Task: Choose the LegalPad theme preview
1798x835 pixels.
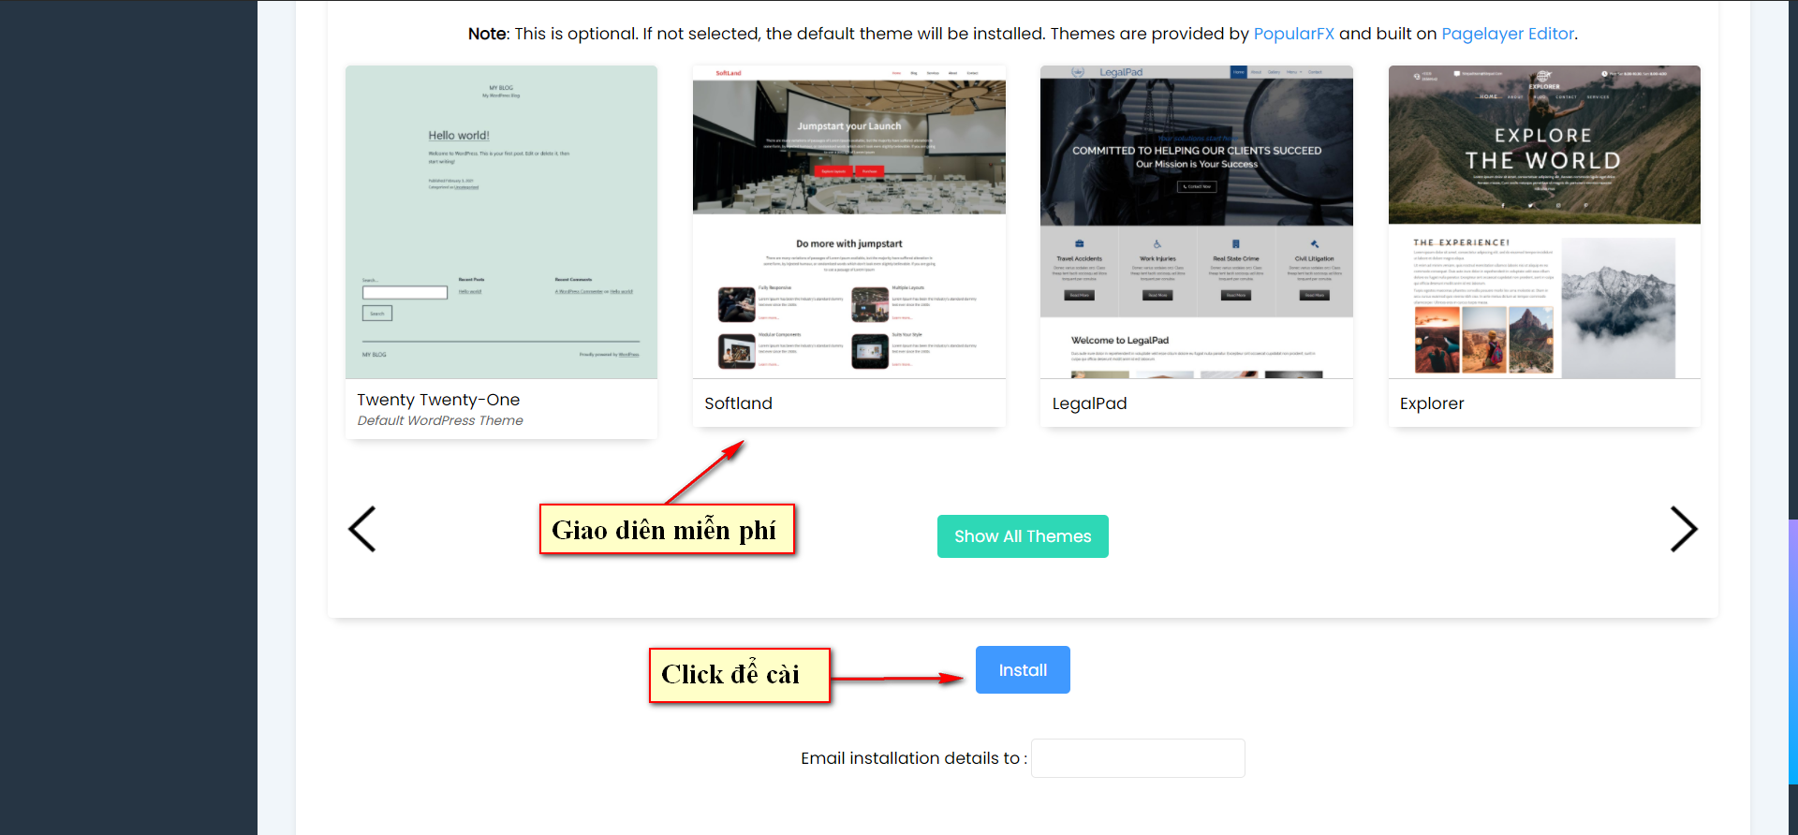Action: click(x=1197, y=222)
